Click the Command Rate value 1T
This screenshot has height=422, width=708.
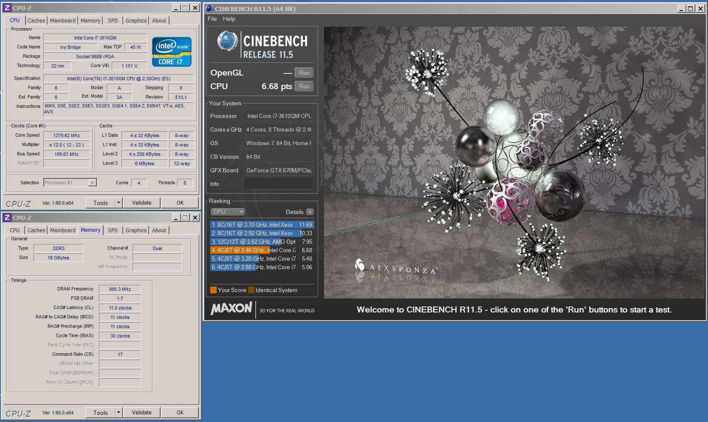tap(120, 354)
